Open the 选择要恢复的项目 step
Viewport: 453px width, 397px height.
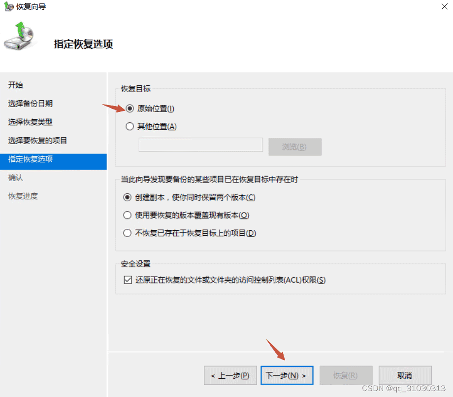(37, 141)
